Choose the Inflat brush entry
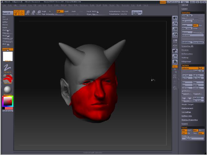 [x=5, y=22]
